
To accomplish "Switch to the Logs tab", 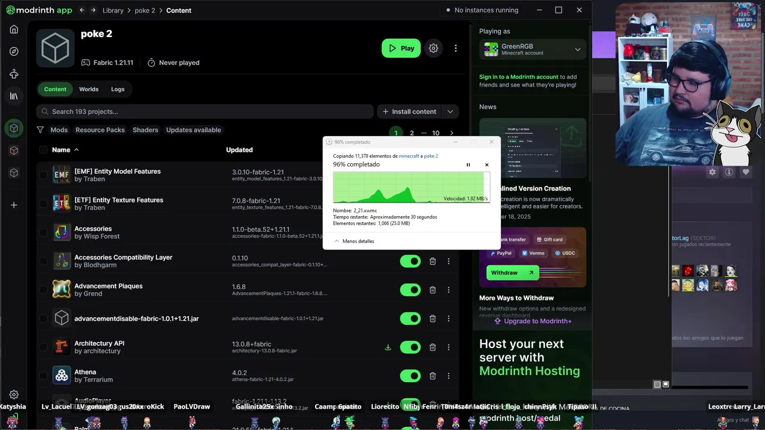I will point(118,89).
